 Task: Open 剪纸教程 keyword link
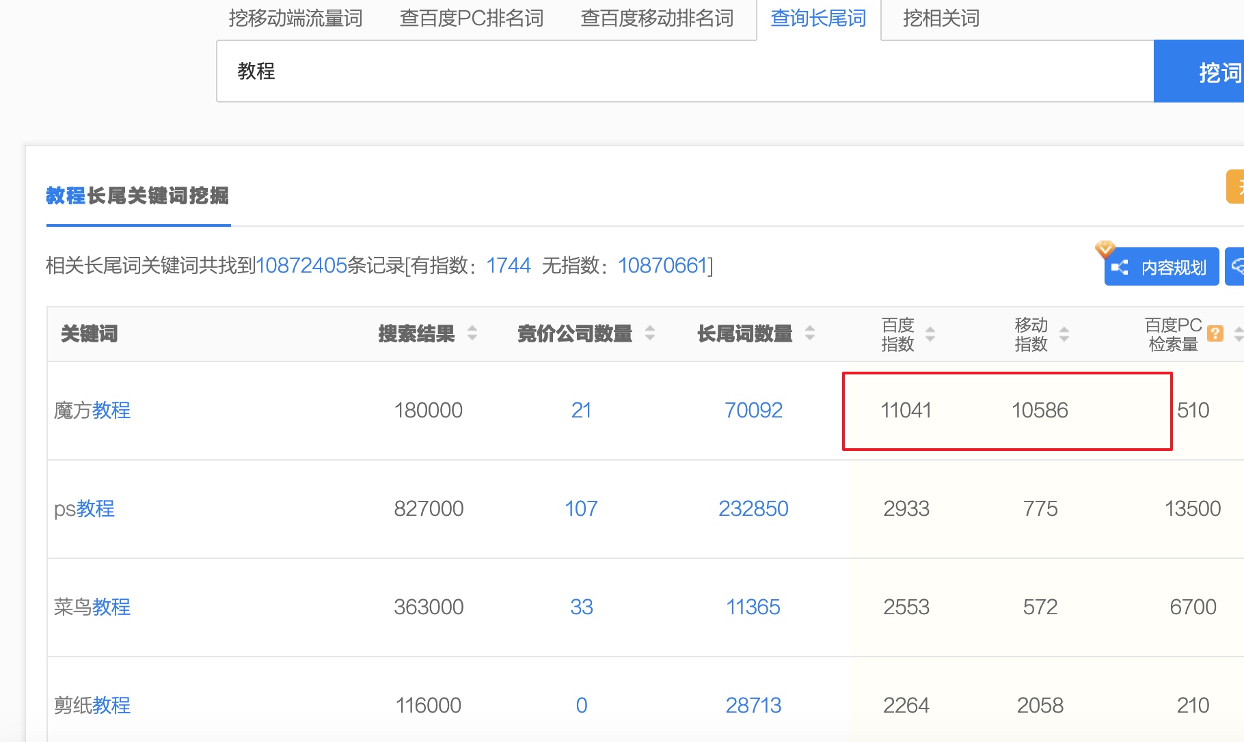92,706
